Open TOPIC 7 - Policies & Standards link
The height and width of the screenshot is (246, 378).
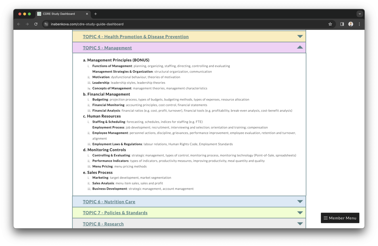point(115,213)
